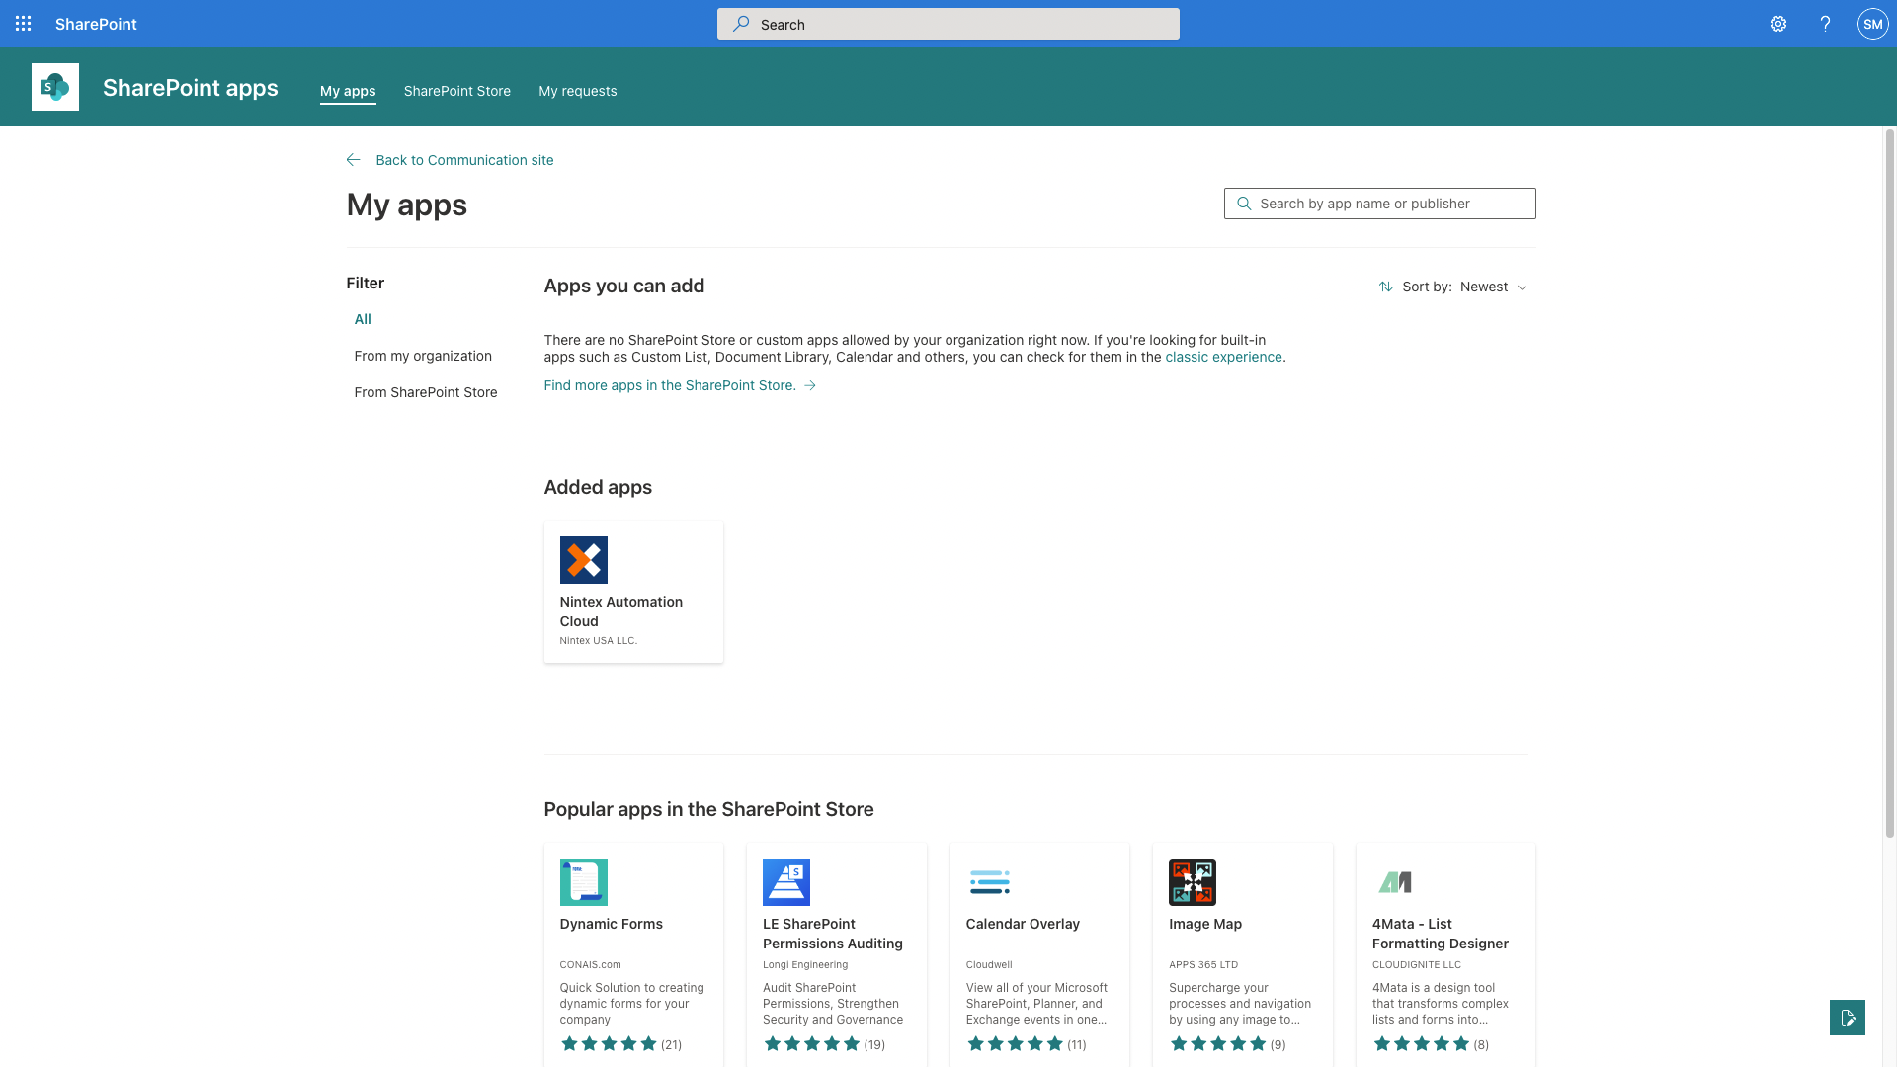
Task: Click Back to Communication site link
Action: click(464, 160)
